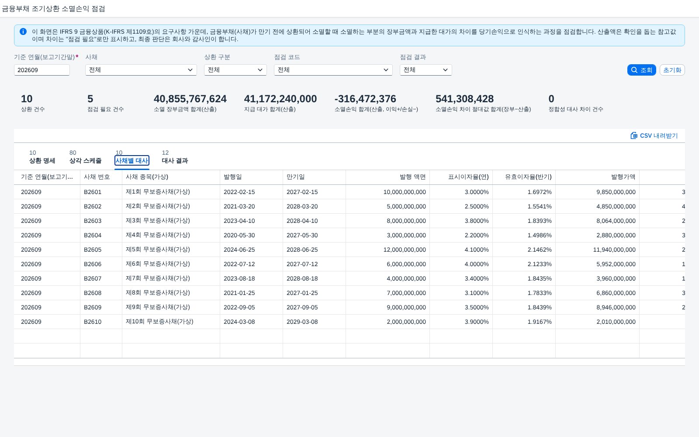Open the 사채 dropdown
This screenshot has width=699, height=437.
pyautogui.click(x=141, y=70)
